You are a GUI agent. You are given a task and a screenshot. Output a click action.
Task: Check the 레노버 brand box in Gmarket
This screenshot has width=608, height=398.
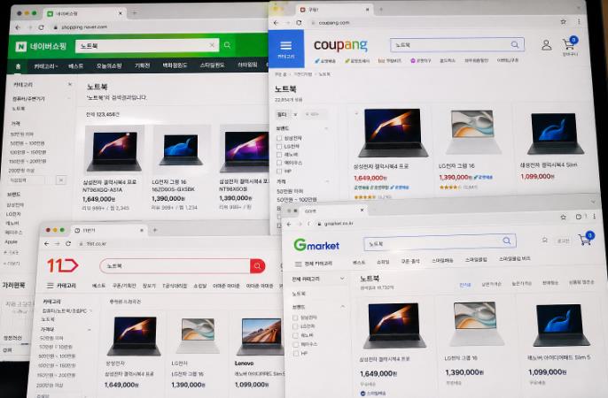[295, 336]
